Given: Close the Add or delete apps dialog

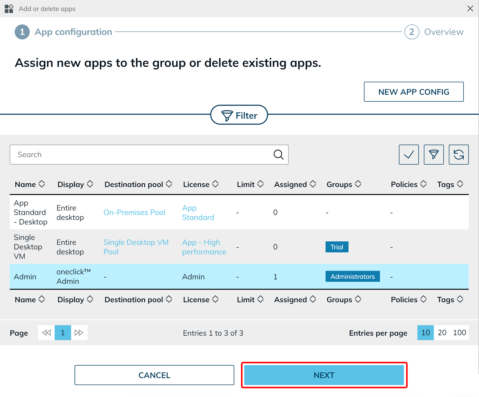Looking at the screenshot, I should (470, 8).
